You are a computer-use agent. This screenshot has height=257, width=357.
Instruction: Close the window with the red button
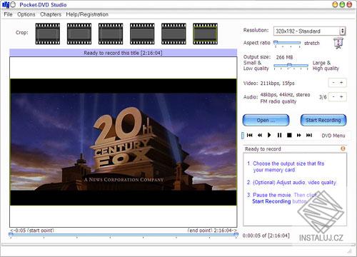pyautogui.click(x=349, y=4)
